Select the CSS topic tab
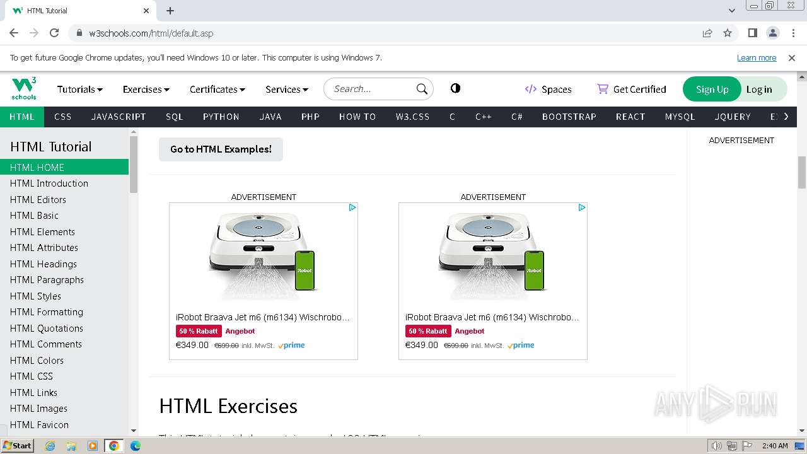 [63, 117]
